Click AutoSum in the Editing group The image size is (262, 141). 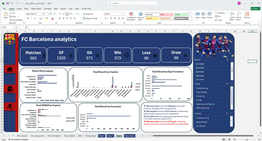[220, 13]
